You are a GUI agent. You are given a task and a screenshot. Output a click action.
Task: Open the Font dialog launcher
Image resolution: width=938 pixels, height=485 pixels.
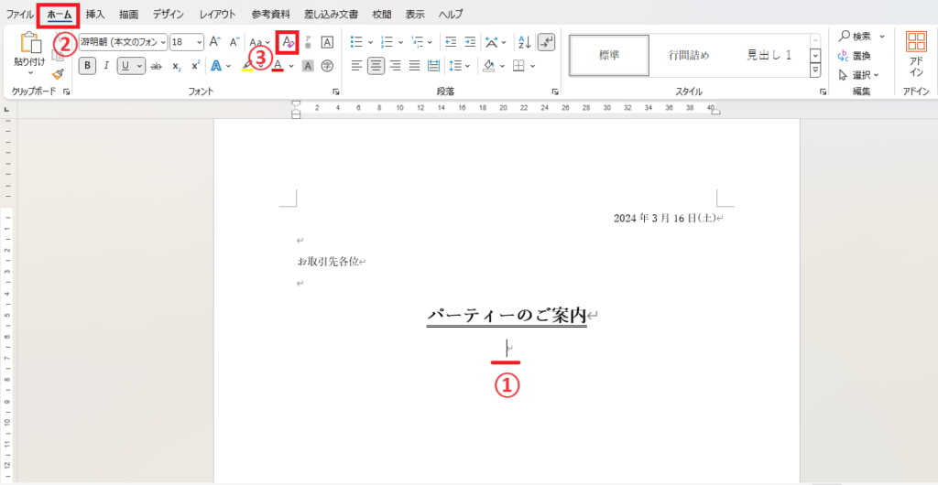coord(336,92)
